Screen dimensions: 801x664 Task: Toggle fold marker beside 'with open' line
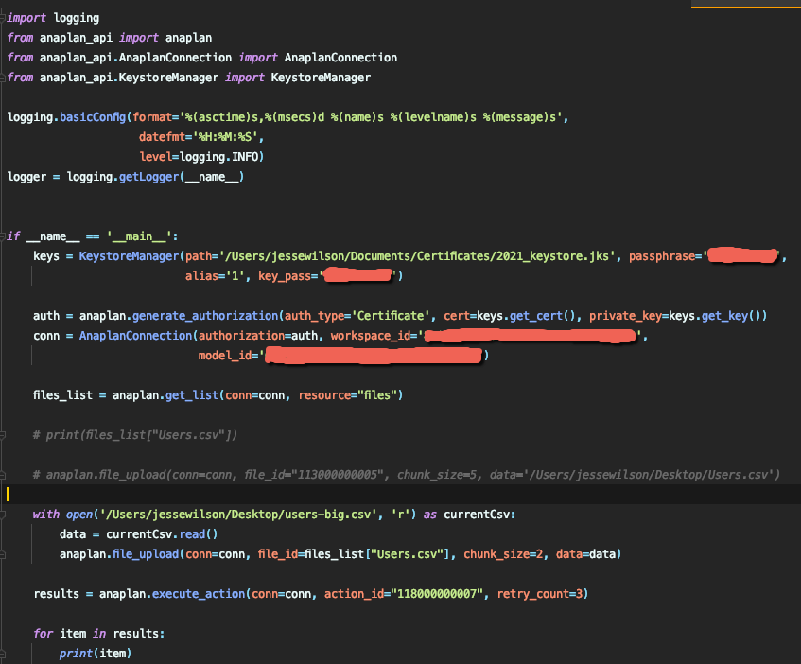[x=3, y=515]
